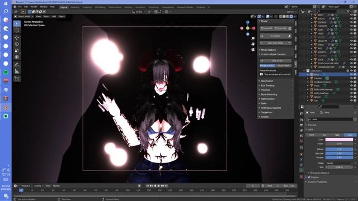Image resolution: width=358 pixels, height=201 pixels.
Task: Select the 3D Cursor tool
Action: coord(17,30)
